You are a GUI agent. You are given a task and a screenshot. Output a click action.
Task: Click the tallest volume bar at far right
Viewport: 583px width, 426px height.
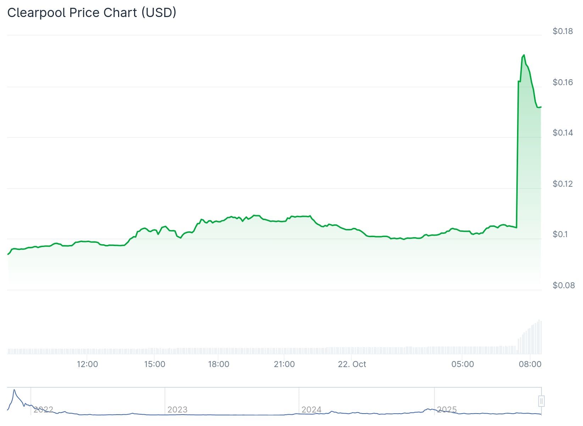pos(539,337)
